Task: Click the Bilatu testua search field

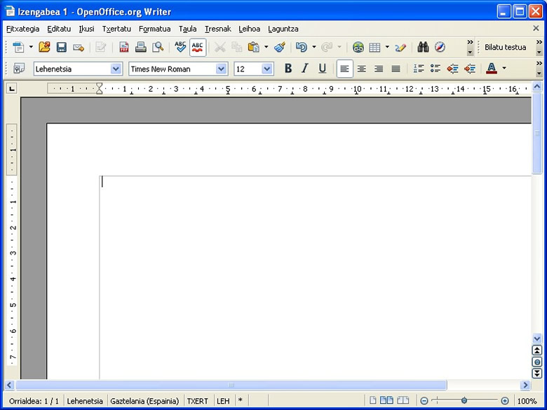Action: [x=505, y=47]
